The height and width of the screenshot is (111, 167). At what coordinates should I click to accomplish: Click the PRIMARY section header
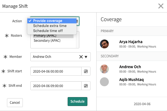tap(132, 31)
